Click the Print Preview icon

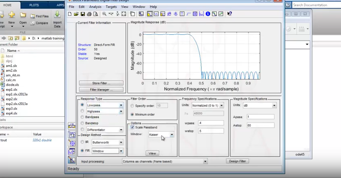[95, 14]
